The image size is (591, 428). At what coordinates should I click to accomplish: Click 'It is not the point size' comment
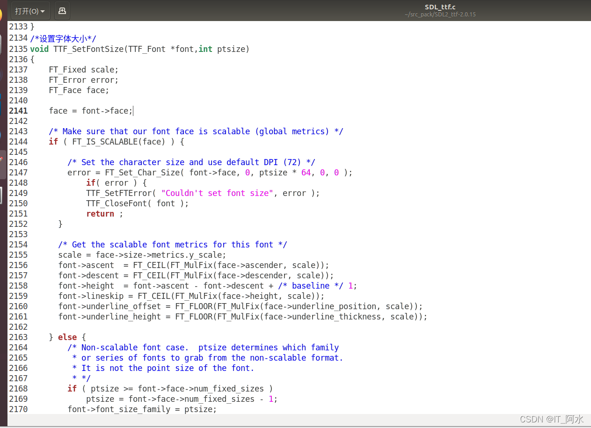(163, 368)
